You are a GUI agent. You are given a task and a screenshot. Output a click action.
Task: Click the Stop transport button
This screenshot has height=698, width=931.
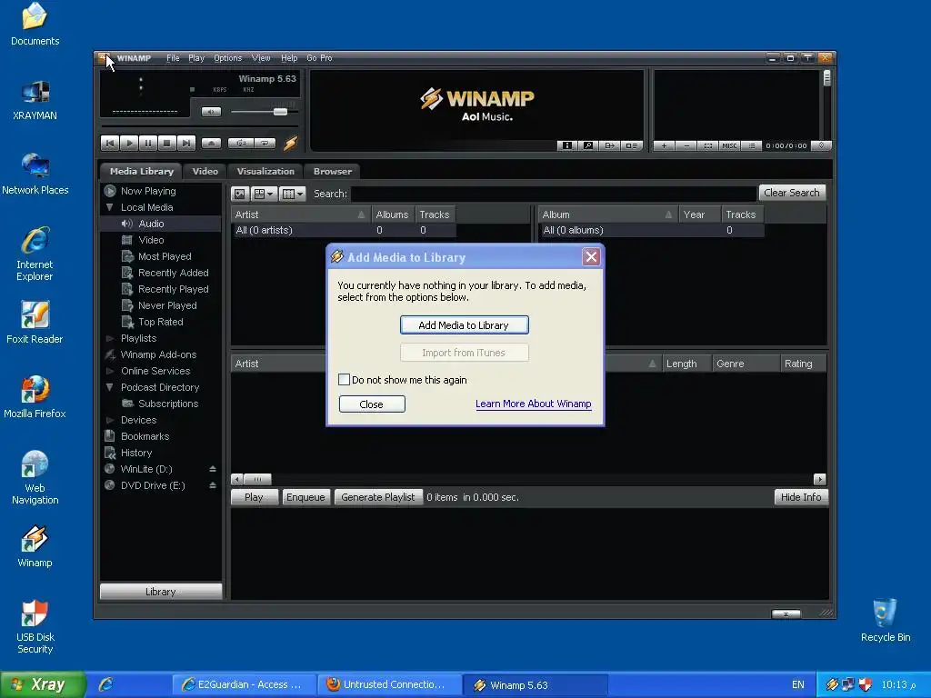pyautogui.click(x=167, y=143)
